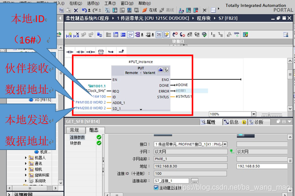Select 连接参数 in the configuration list
The width and height of the screenshot is (295, 196).
click(77, 137)
